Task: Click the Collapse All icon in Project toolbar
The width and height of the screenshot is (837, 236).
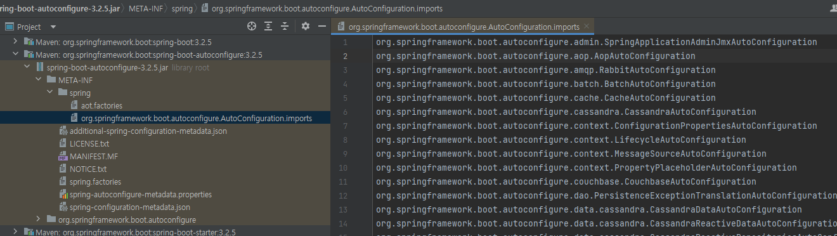Action: pos(285,27)
